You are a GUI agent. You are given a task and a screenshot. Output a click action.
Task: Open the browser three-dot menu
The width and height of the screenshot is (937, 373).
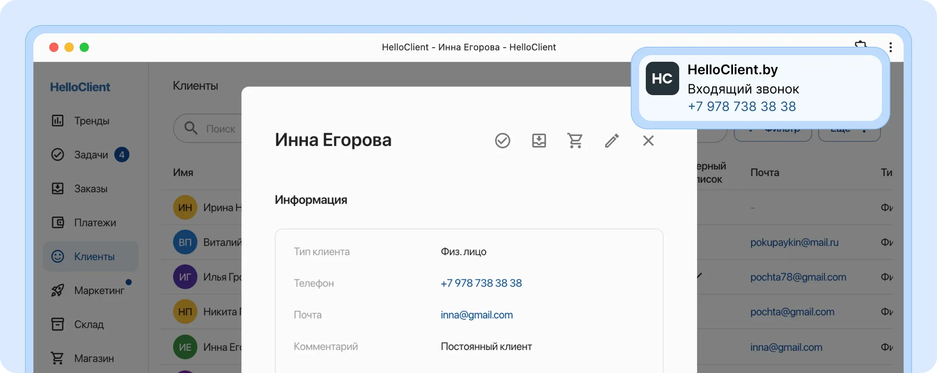pos(891,47)
